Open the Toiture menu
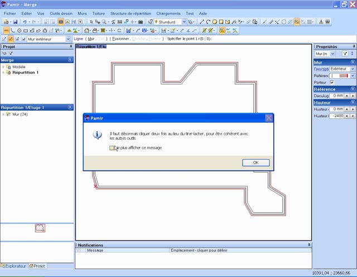 [99, 13]
